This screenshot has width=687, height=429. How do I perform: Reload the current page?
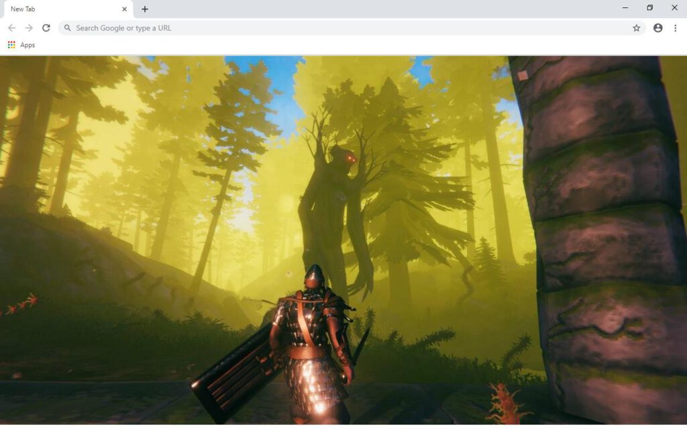(x=46, y=28)
